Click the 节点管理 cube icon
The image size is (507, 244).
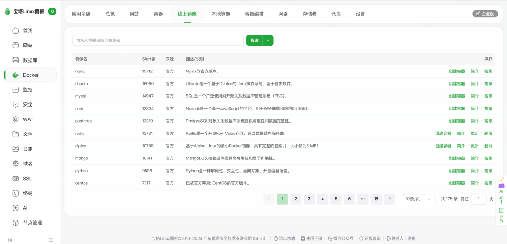coord(15,223)
